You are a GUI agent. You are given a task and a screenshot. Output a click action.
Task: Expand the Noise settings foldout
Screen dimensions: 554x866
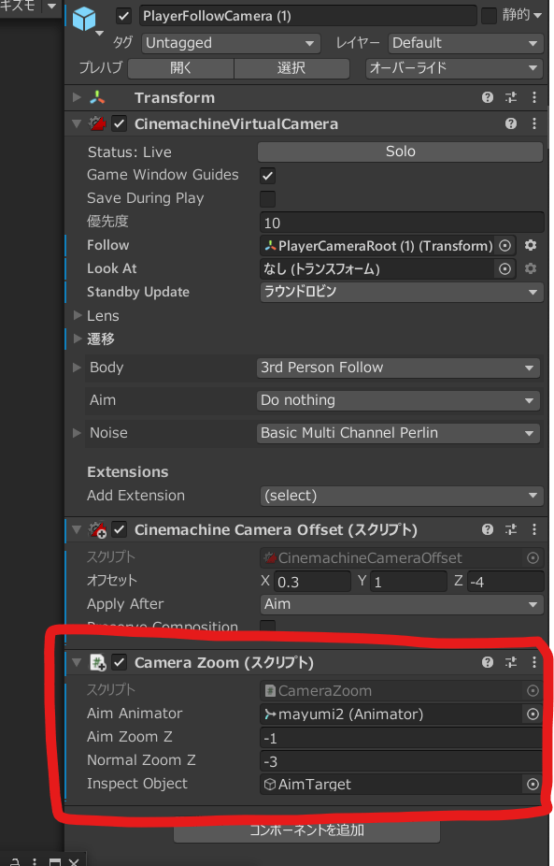tap(78, 433)
